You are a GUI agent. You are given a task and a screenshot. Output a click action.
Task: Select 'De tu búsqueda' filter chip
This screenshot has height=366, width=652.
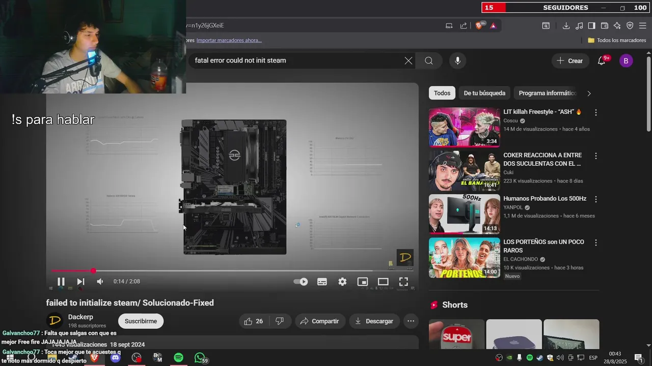pos(484,93)
